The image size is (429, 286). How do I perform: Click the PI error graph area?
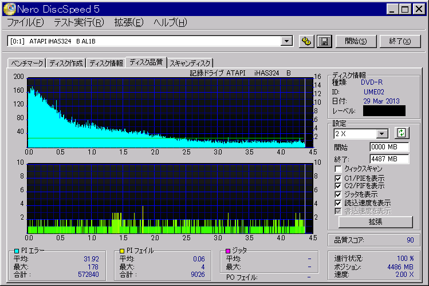point(170,113)
